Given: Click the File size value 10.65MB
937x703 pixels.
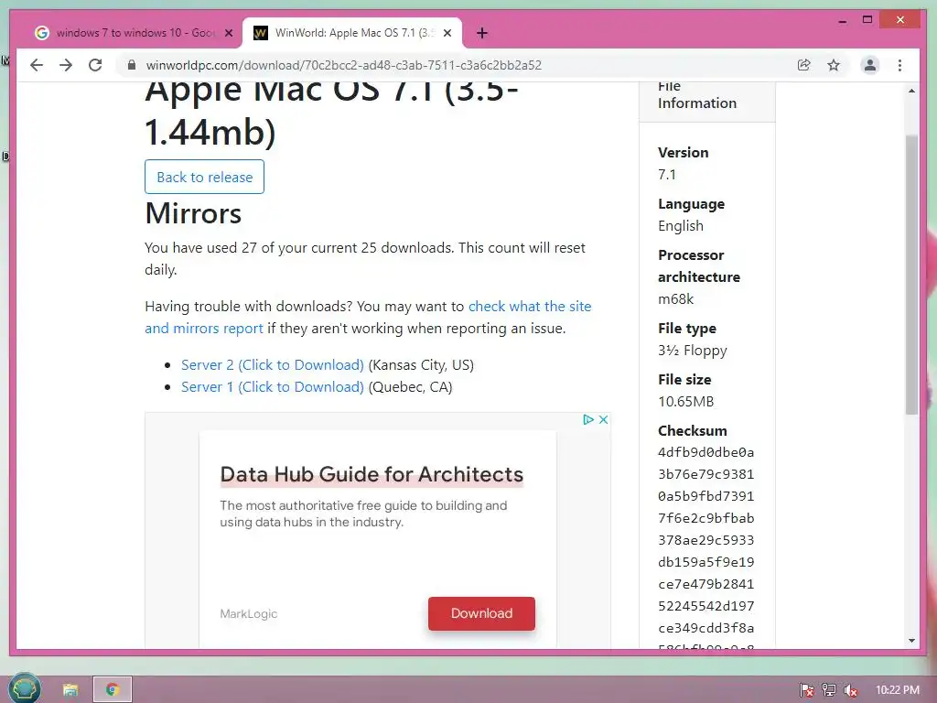Looking at the screenshot, I should (x=686, y=402).
